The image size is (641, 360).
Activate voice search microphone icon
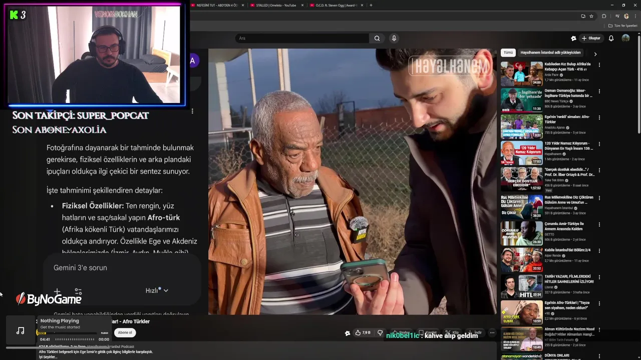click(x=394, y=38)
